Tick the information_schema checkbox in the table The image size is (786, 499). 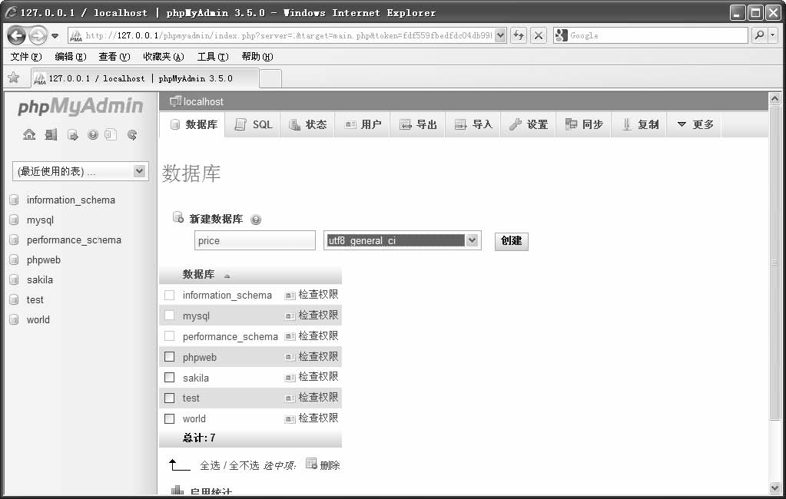170,295
